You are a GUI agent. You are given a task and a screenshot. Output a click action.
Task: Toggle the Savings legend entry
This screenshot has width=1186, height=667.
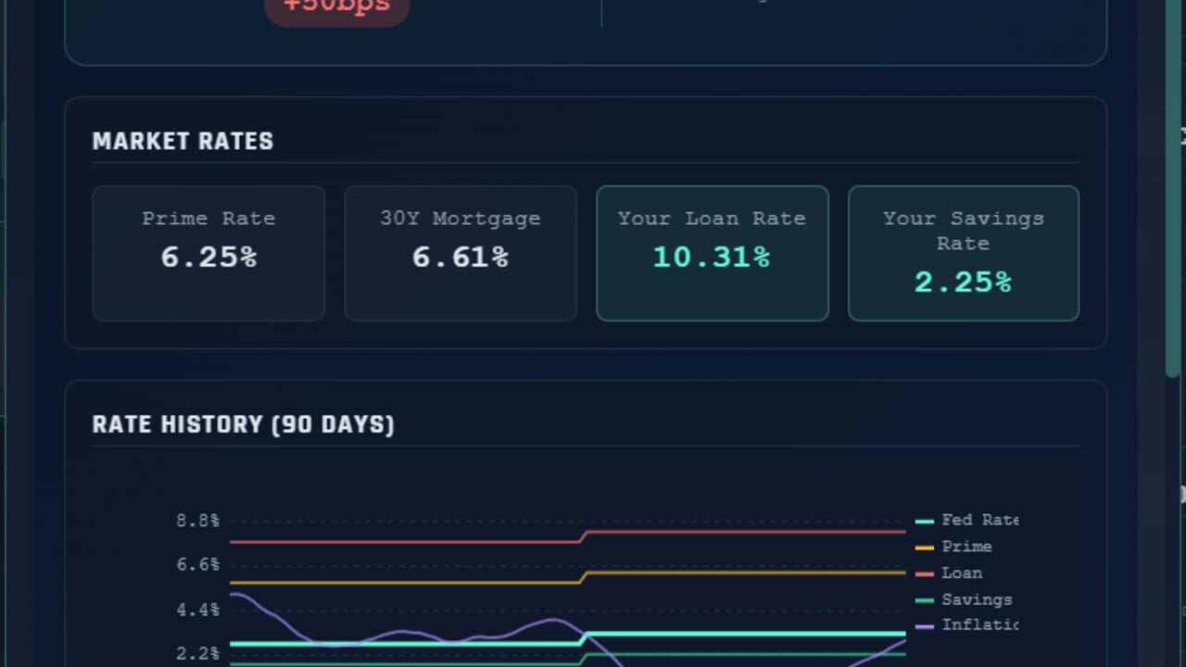pos(965,599)
